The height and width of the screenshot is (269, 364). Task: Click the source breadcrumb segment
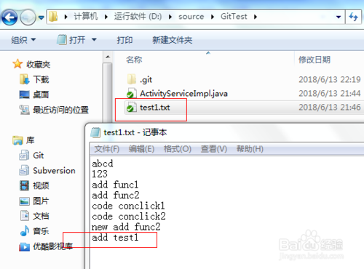tap(191, 17)
